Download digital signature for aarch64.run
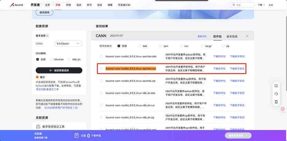This screenshot has width=287, height=141. (237, 68)
